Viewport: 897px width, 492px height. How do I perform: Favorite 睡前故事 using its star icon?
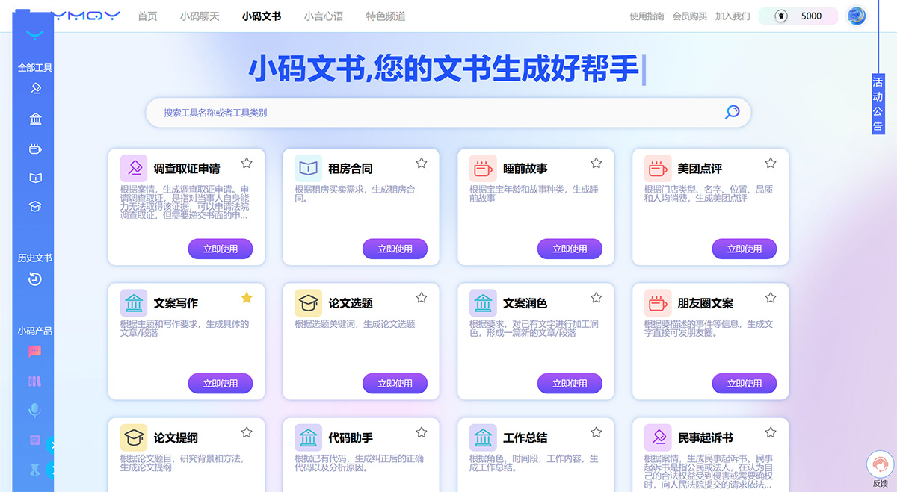coord(596,162)
